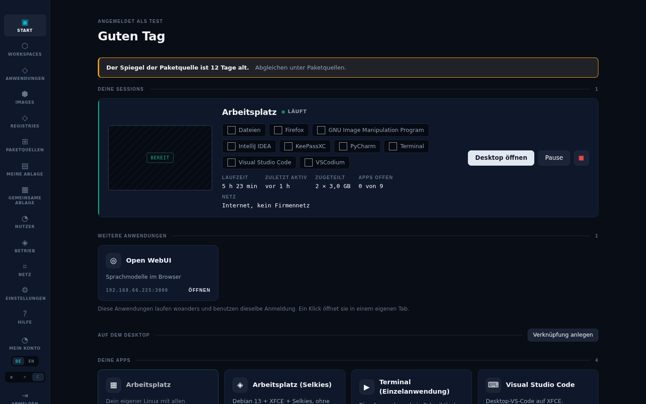The height and width of the screenshot is (404, 646).
Task: Click the address 192.168.66.225:3000
Action: point(137,290)
